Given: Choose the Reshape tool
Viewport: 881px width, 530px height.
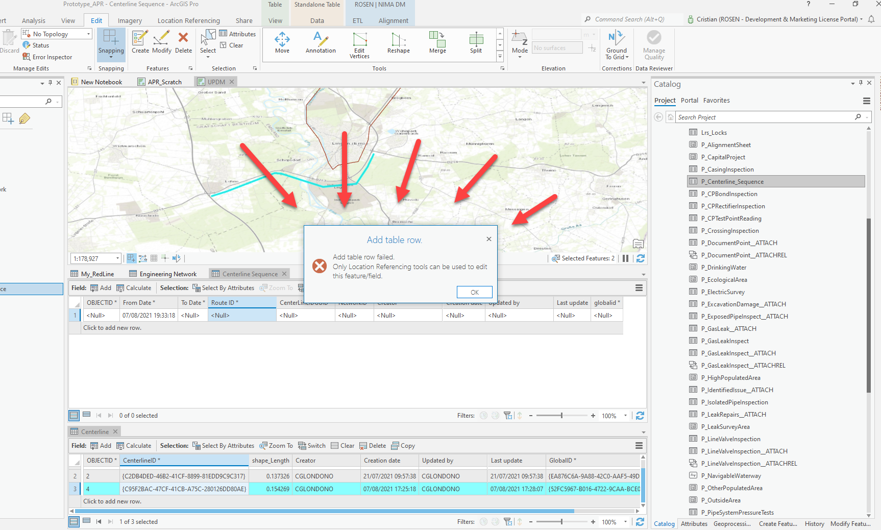Looking at the screenshot, I should 399,43.
